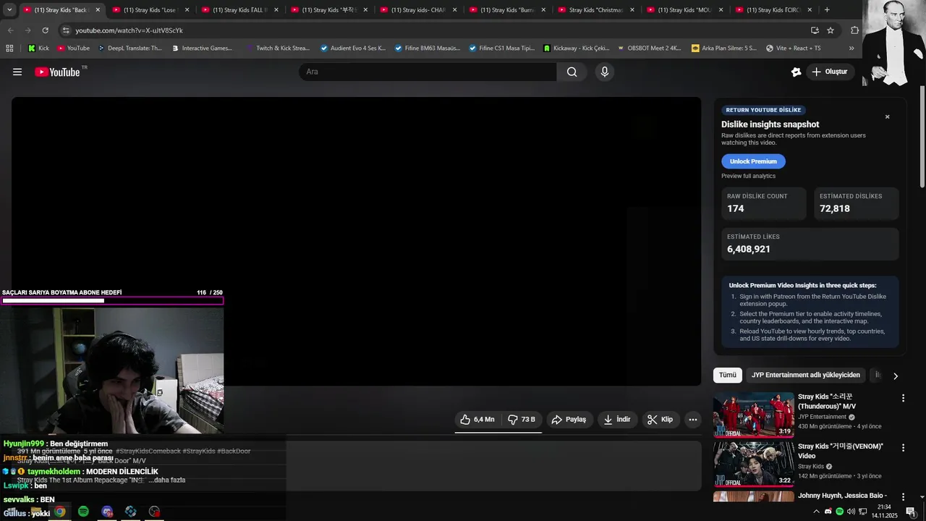Screen dimensions: 926x521
Task: Open options for Johnny Huynh recommendation
Action: click(903, 497)
